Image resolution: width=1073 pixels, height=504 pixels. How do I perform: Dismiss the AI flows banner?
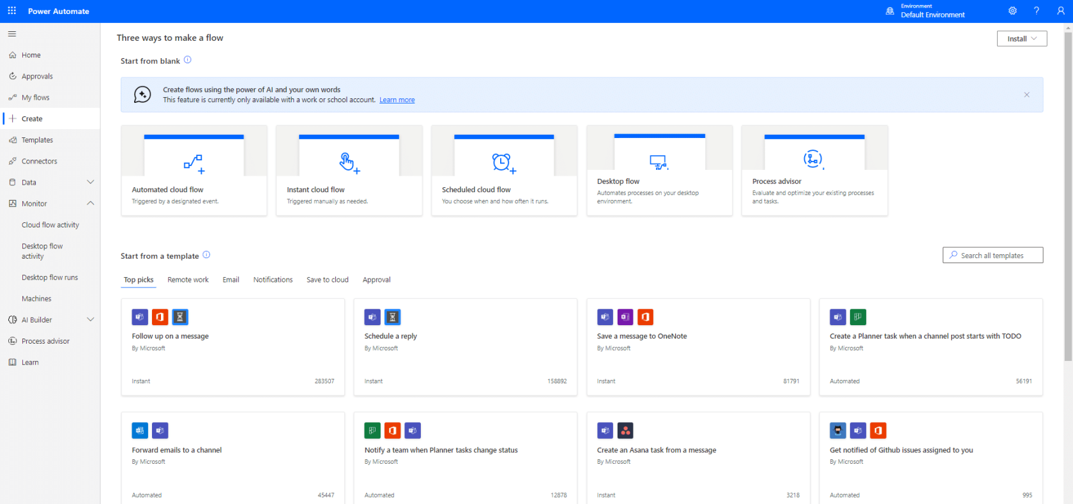tap(1026, 95)
